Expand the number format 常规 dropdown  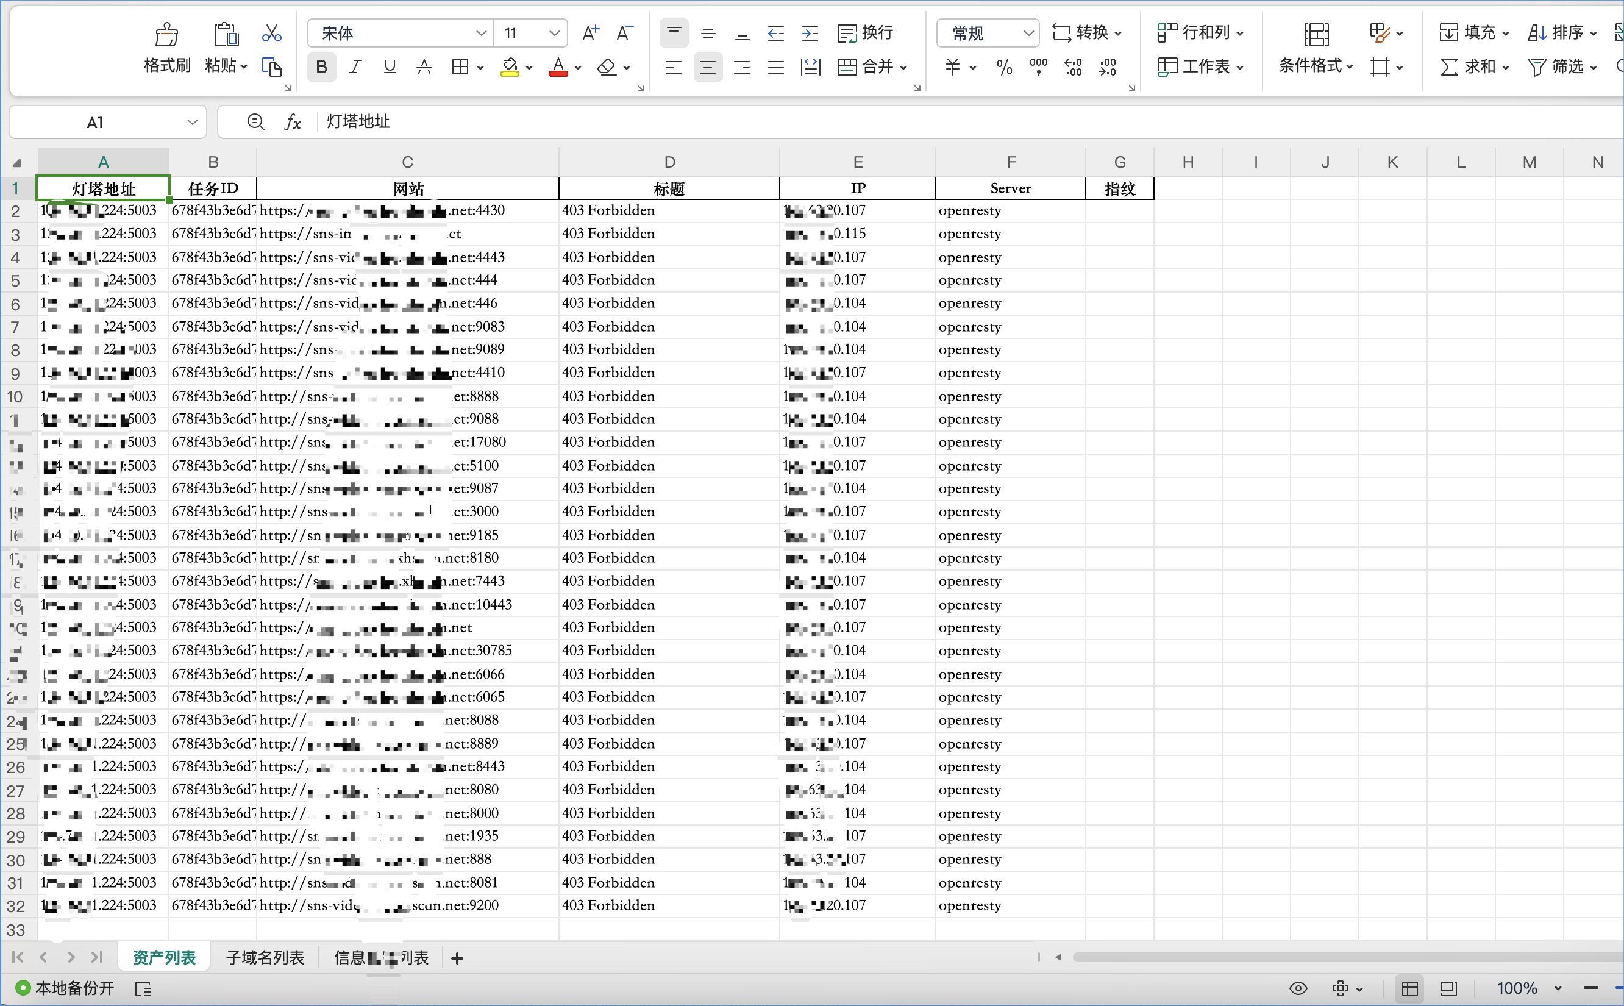(x=1027, y=34)
